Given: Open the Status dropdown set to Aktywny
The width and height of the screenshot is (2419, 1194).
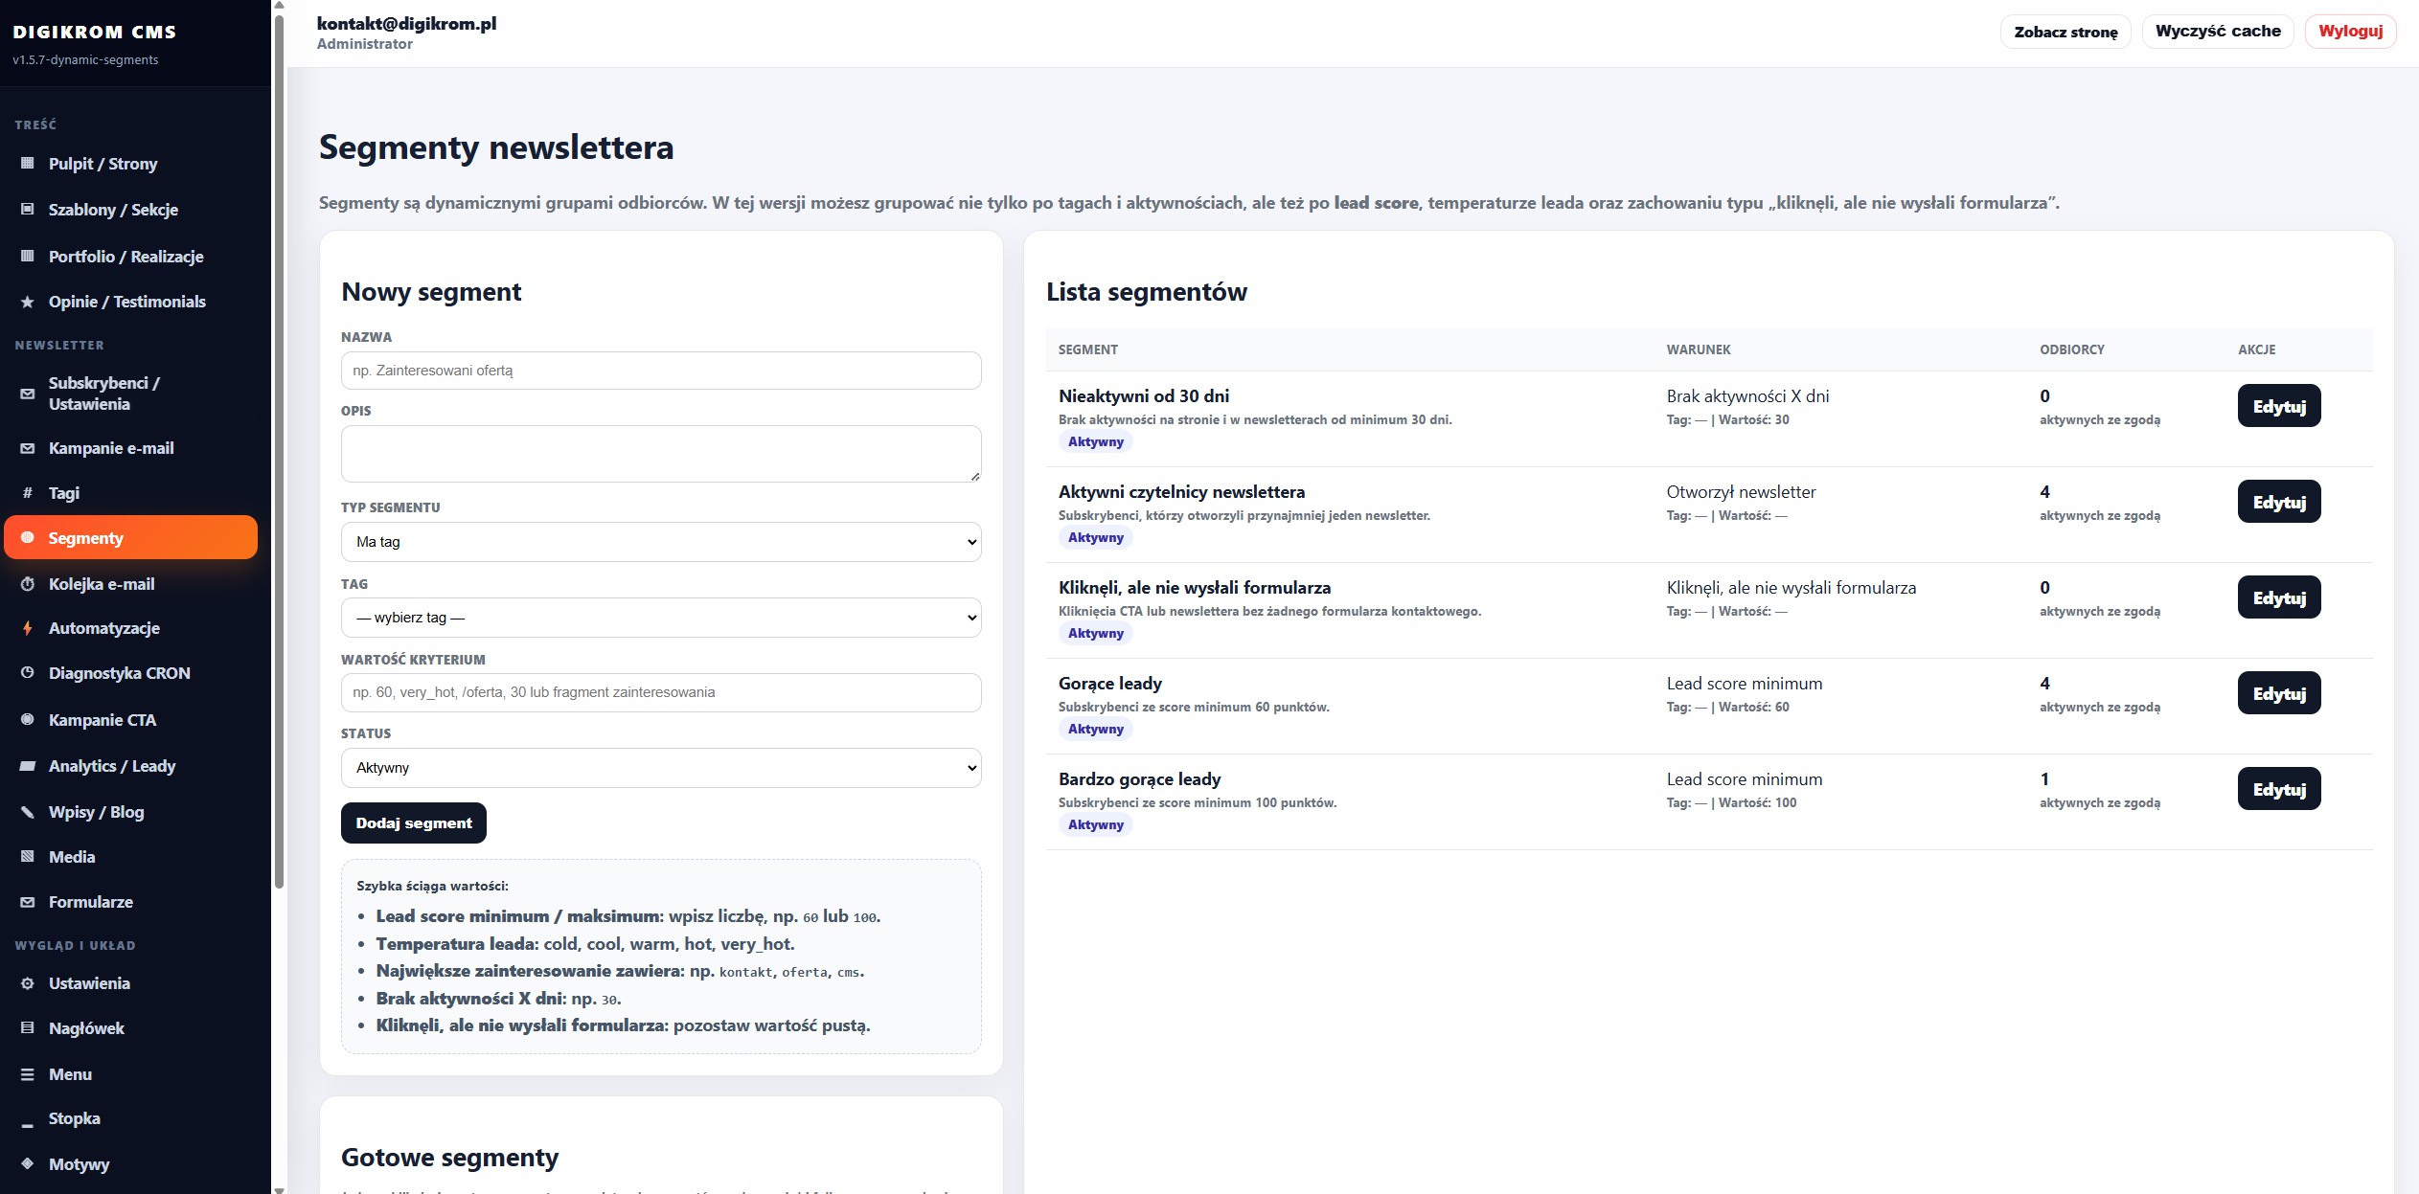Looking at the screenshot, I should click(661, 768).
